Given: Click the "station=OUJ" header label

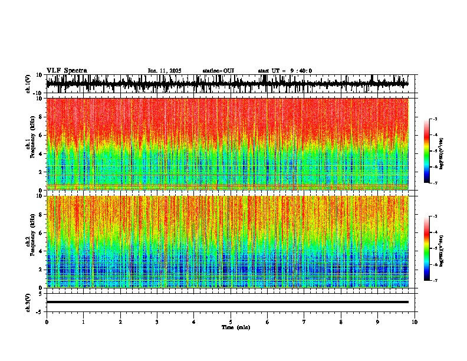Looking at the screenshot, I should coord(218,71).
